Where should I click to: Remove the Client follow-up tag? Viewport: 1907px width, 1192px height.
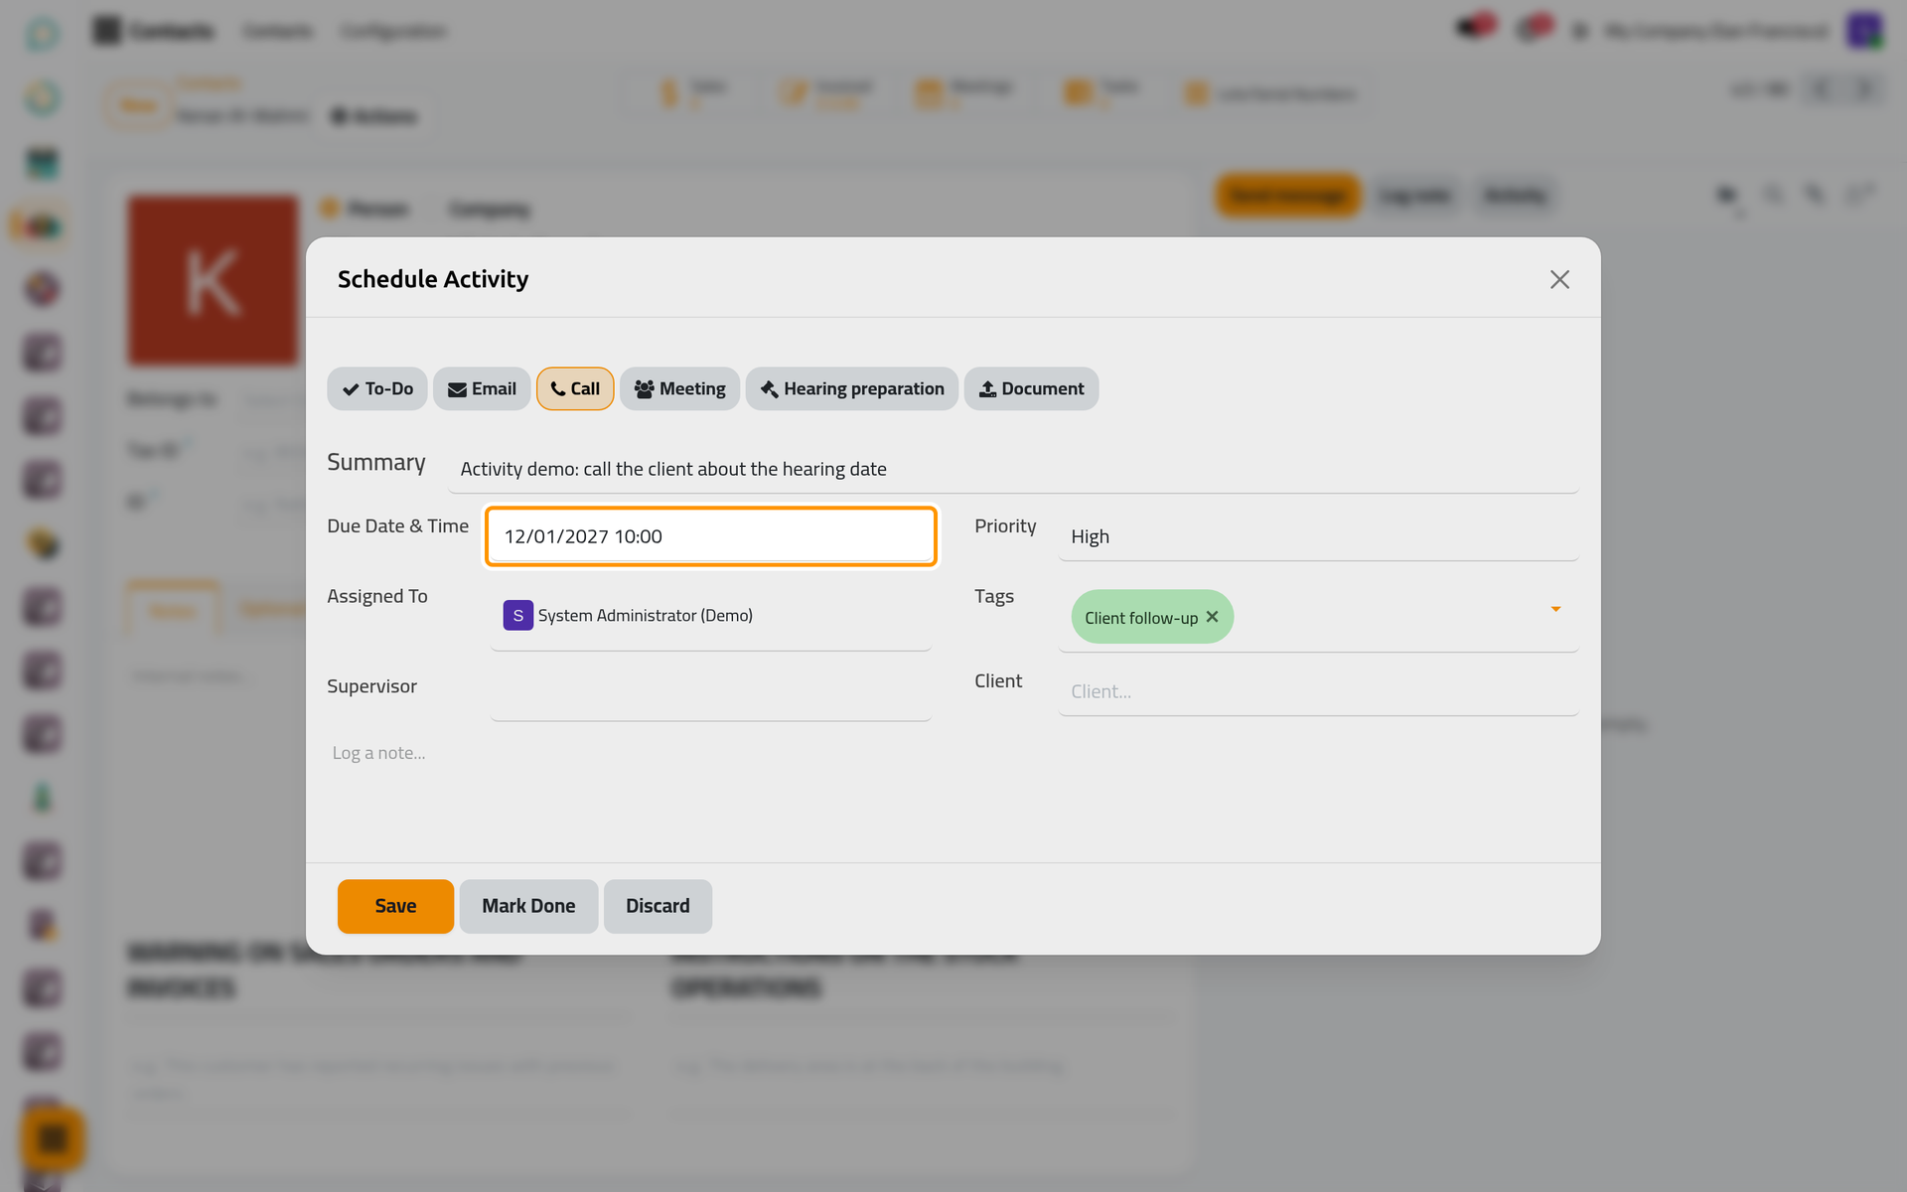click(x=1212, y=617)
